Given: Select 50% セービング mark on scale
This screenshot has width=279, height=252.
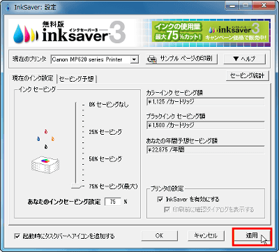Looking at the screenshot, I should [x=105, y=159].
